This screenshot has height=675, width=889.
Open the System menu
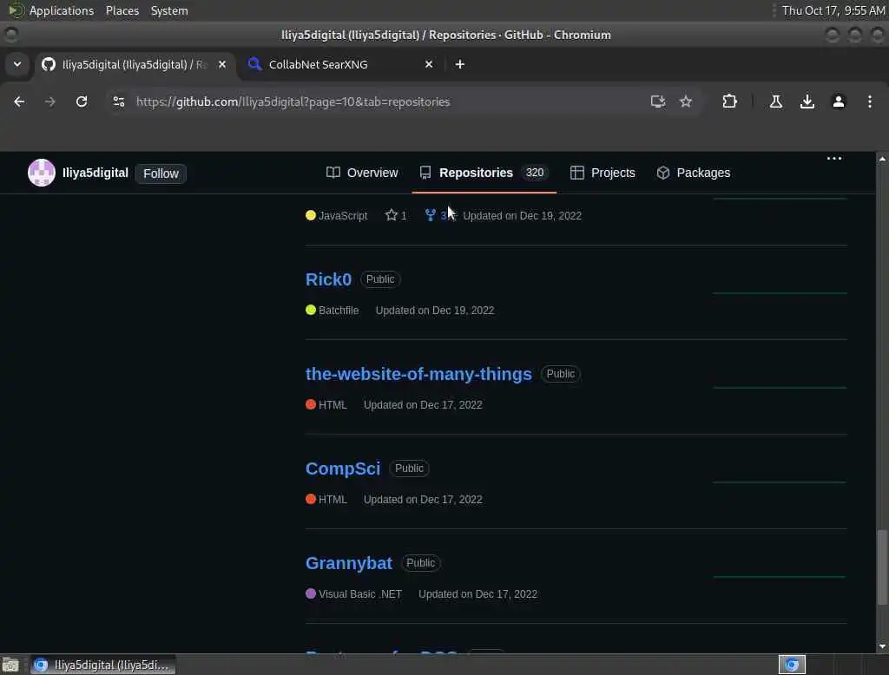169,10
